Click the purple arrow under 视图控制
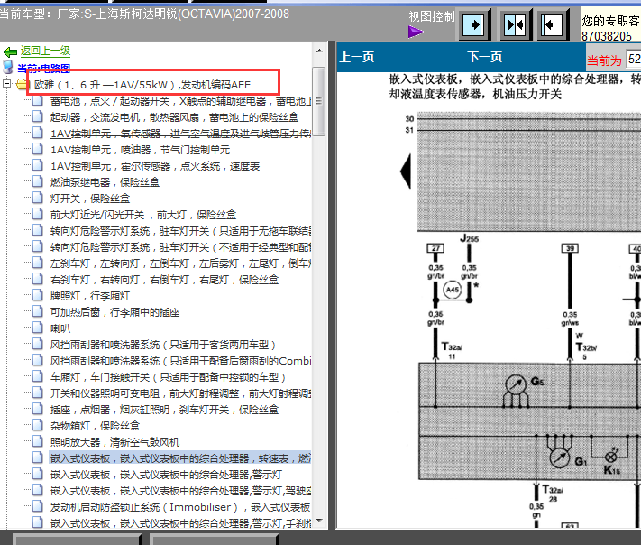641x545 pixels. [417, 32]
